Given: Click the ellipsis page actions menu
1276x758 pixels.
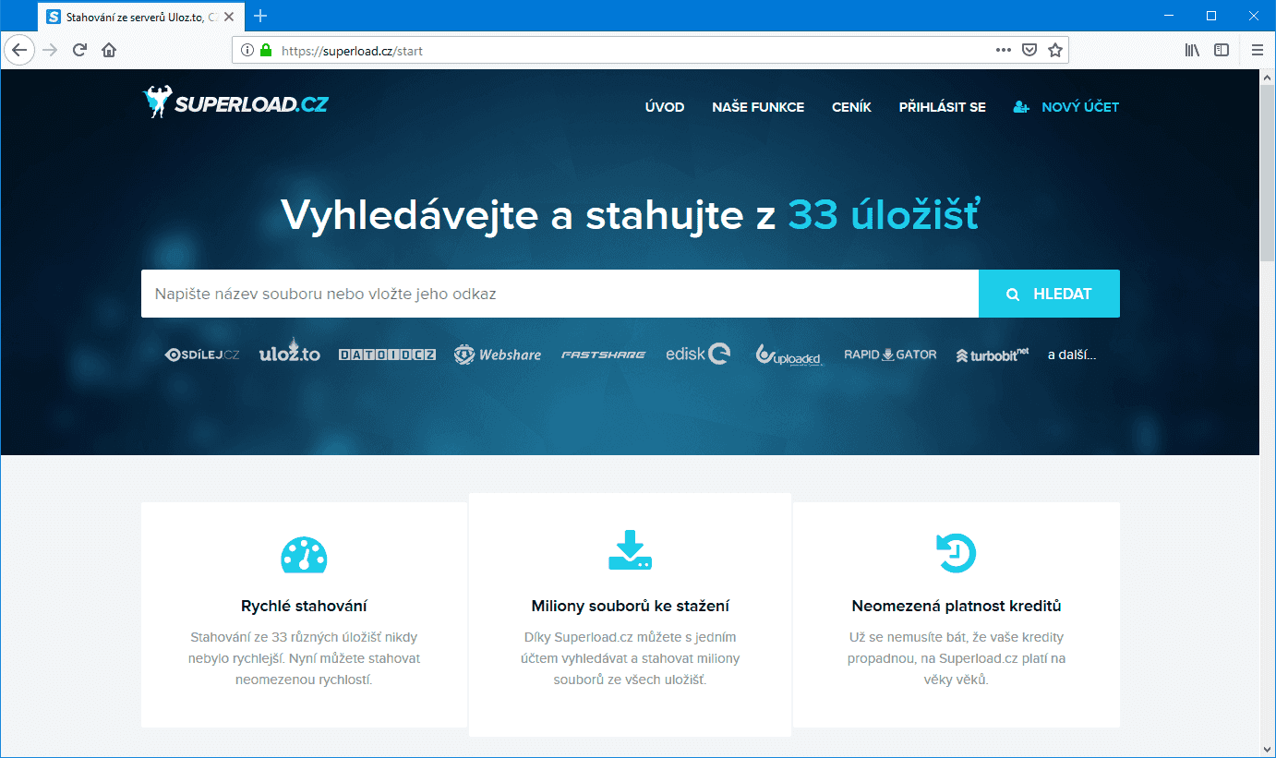Looking at the screenshot, I should point(1003,50).
